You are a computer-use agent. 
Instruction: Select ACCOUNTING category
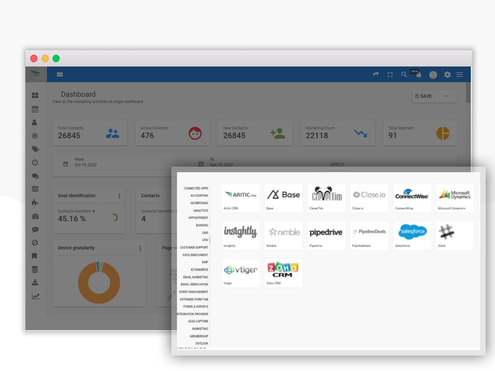click(199, 196)
